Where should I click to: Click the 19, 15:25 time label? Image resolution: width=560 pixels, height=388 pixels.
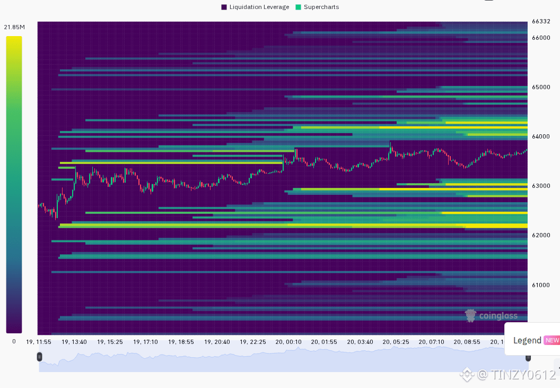[x=110, y=342]
